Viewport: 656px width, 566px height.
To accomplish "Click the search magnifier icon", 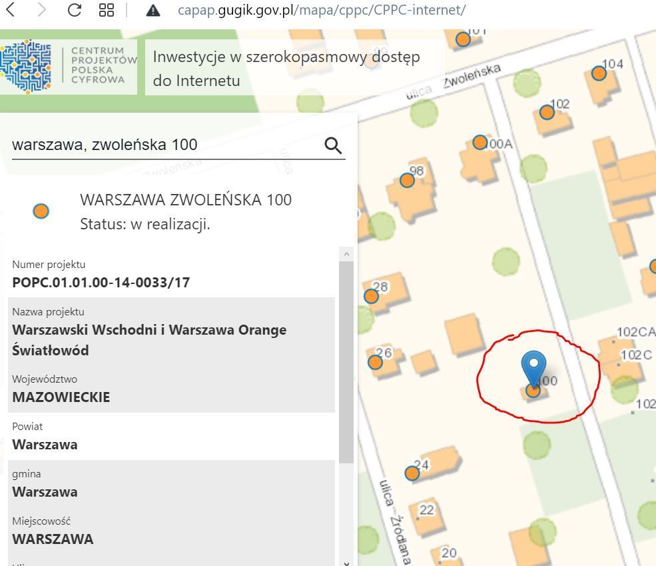I will [333, 145].
